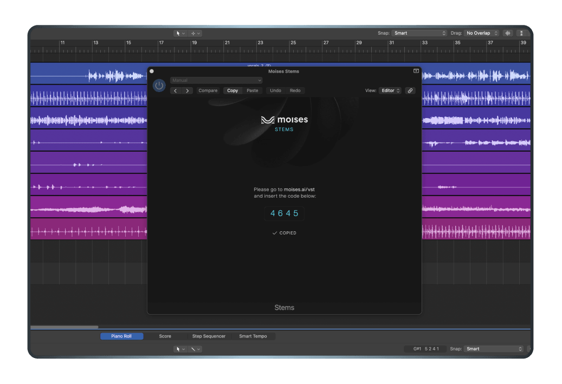The height and width of the screenshot is (384, 562).
Task: Open the plugin in a separate window icon
Action: (416, 70)
